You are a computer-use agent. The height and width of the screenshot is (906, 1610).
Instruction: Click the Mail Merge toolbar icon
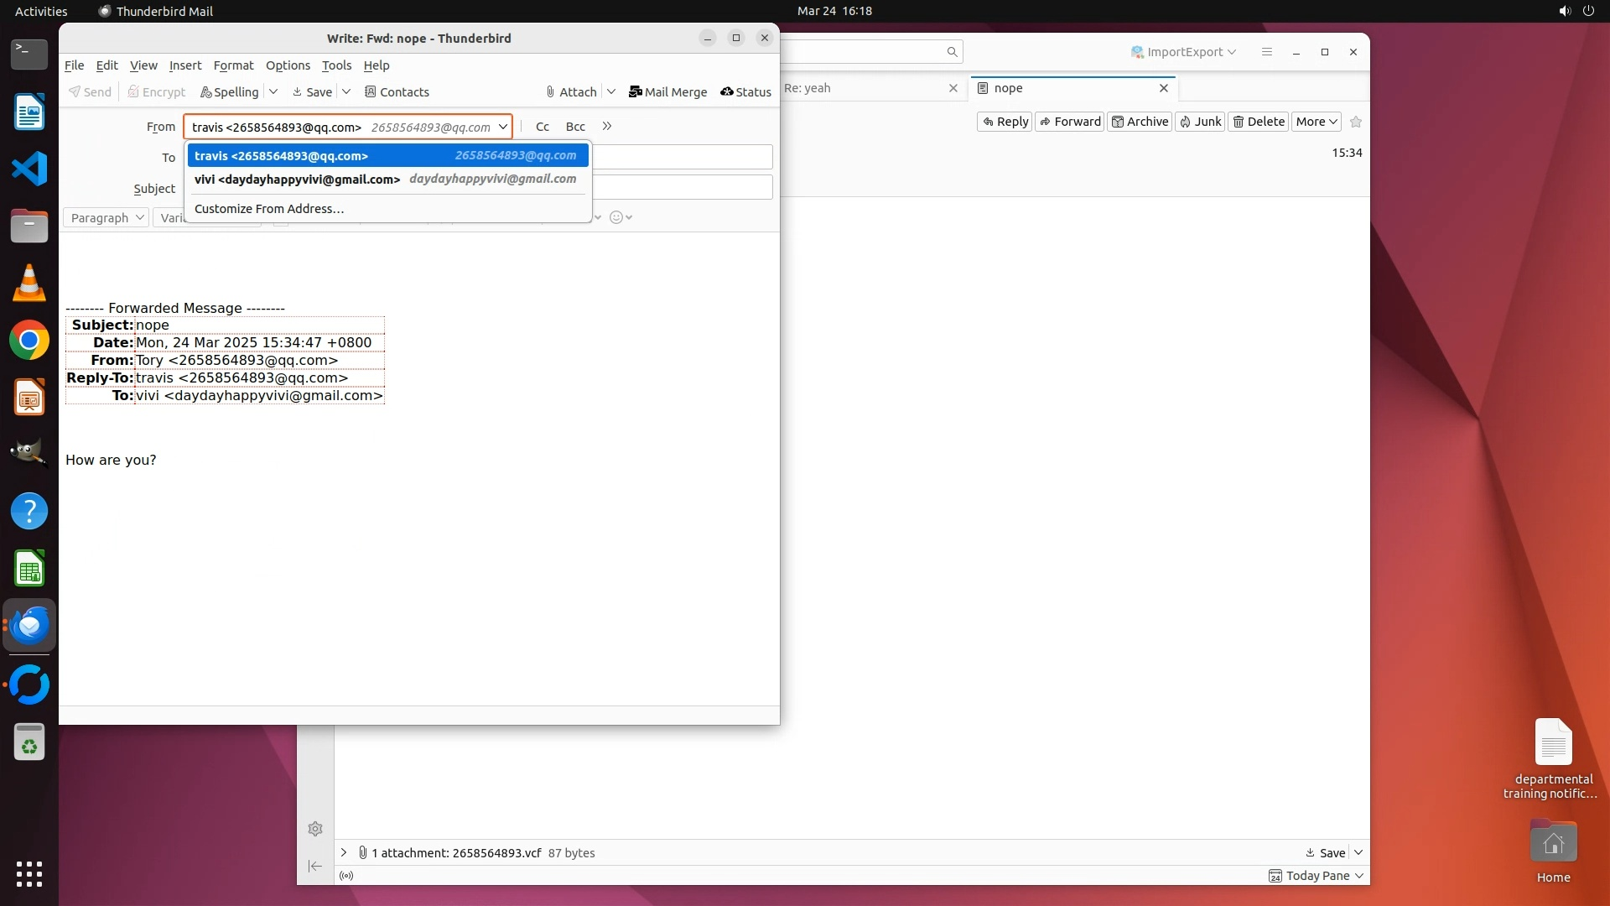tap(667, 92)
